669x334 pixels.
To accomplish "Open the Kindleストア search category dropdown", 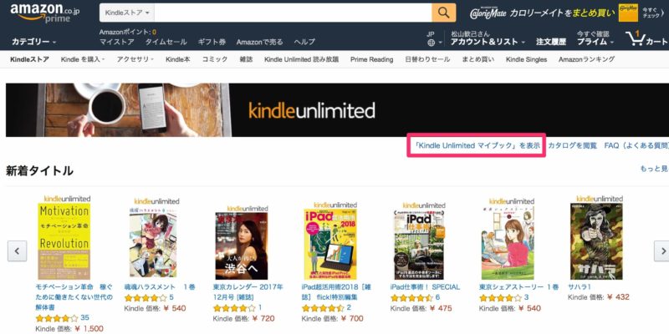I will tap(127, 13).
